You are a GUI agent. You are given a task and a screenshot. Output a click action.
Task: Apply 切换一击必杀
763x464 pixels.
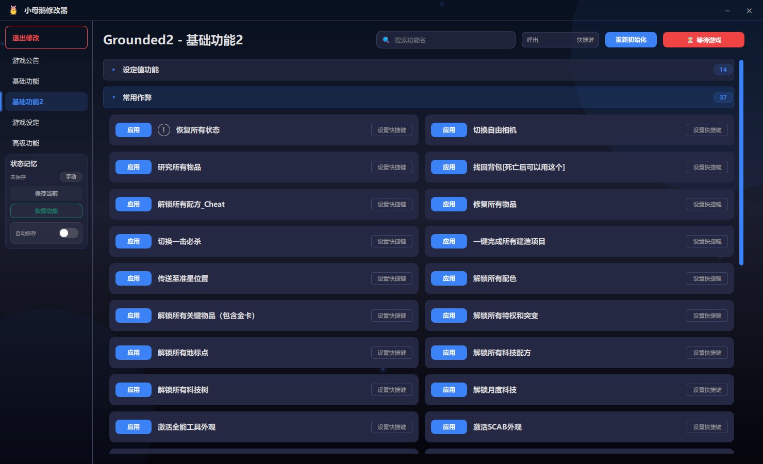click(x=134, y=241)
